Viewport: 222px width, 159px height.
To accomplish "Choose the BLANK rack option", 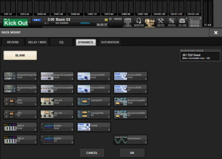I will (x=20, y=56).
